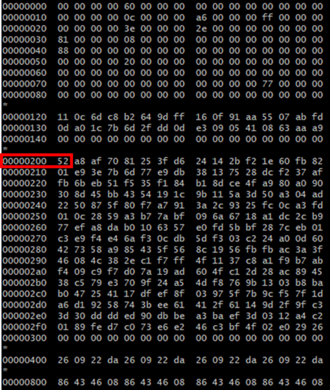Select the offset address 00000300

(25, 338)
